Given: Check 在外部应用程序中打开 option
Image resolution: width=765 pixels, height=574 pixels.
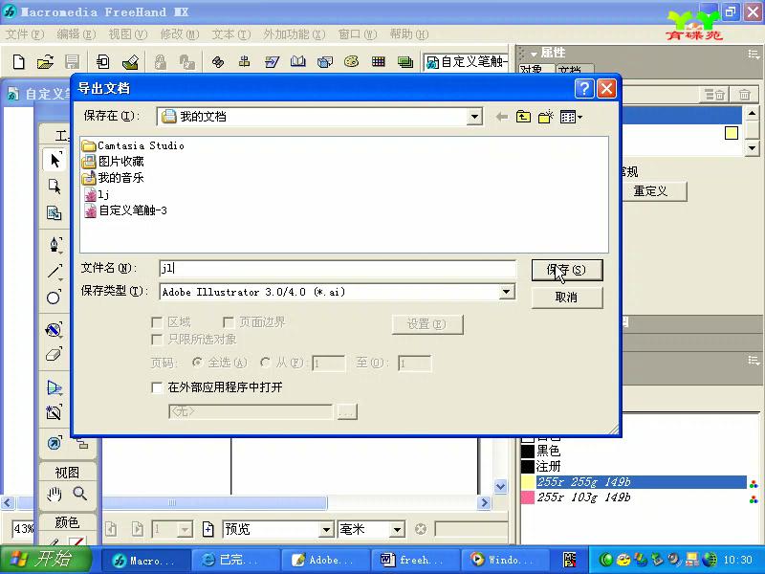Looking at the screenshot, I should coord(157,387).
